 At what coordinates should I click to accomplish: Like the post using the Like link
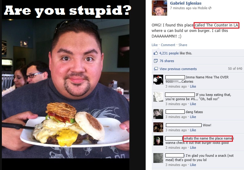155,45
